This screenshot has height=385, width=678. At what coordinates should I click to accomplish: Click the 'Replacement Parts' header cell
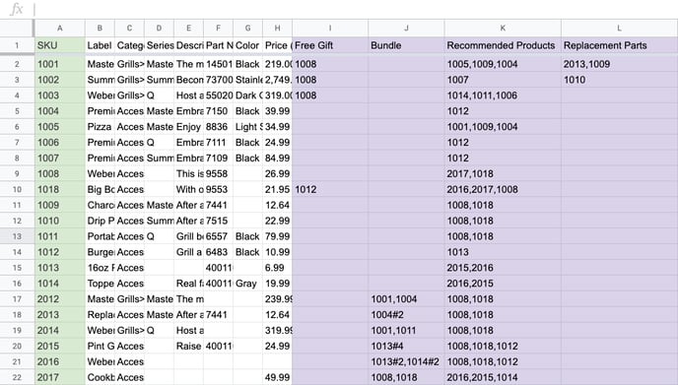[x=619, y=45]
